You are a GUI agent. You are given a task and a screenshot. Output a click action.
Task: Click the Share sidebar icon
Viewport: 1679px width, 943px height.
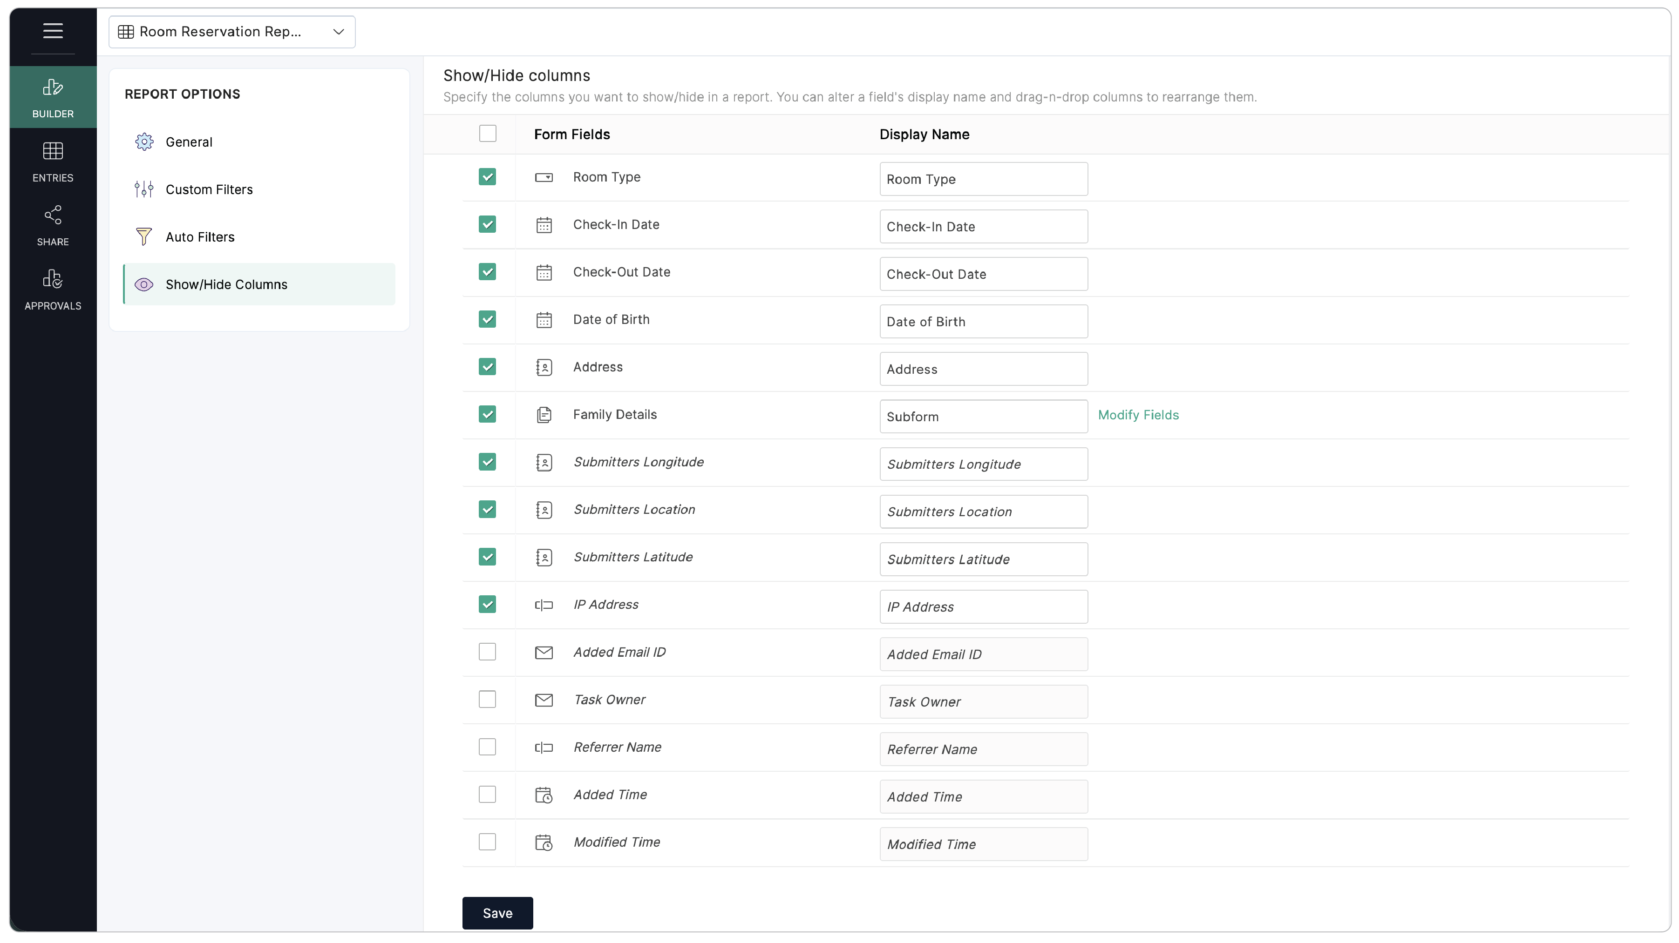(53, 215)
